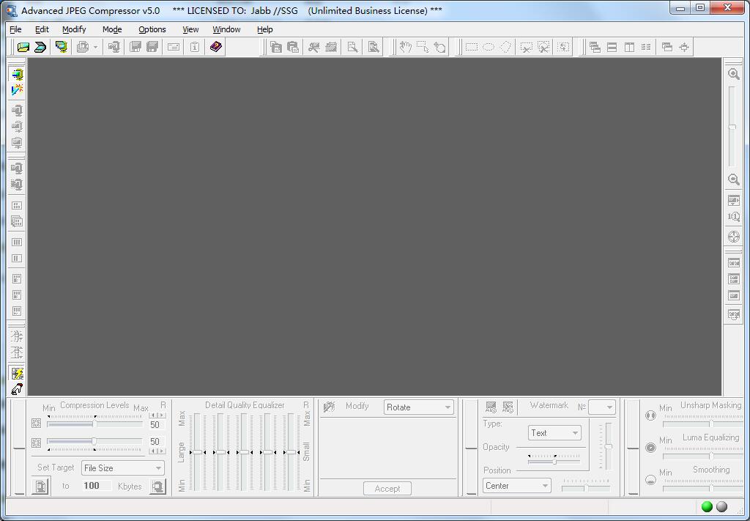750x521 pixels.
Task: Click the lightning bolt icon in left sidebar
Action: (x=17, y=373)
